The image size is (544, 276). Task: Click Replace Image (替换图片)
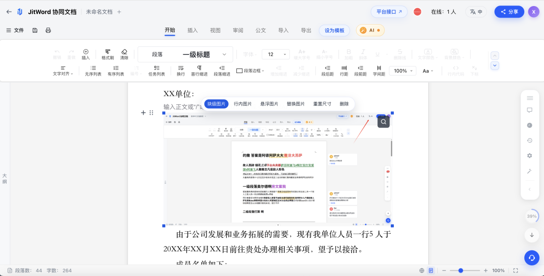click(296, 104)
